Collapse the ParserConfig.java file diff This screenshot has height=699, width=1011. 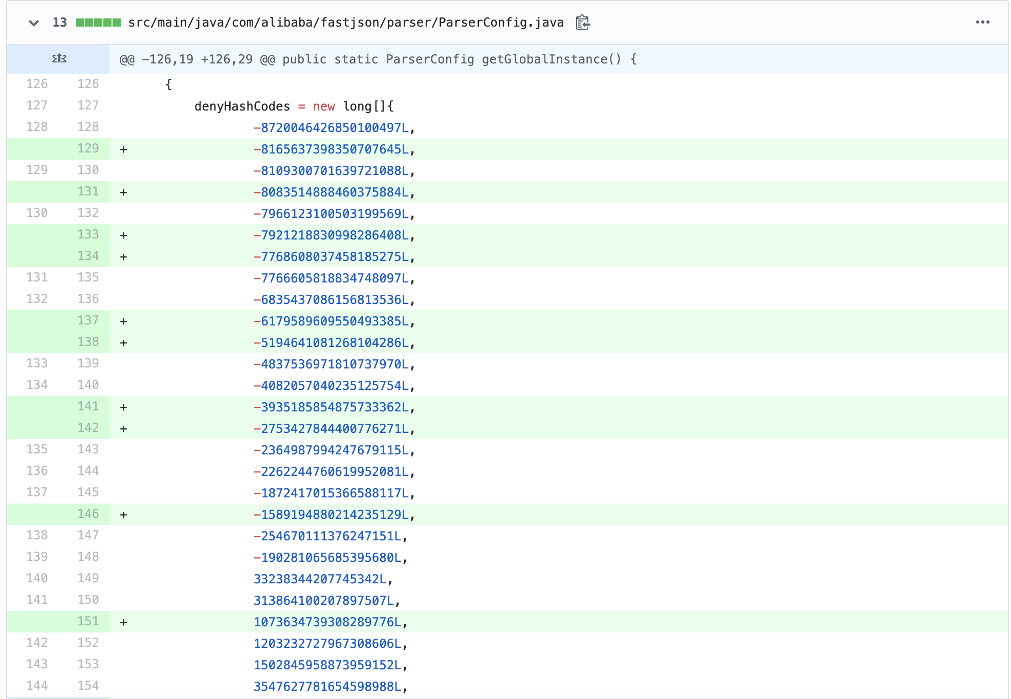[34, 23]
